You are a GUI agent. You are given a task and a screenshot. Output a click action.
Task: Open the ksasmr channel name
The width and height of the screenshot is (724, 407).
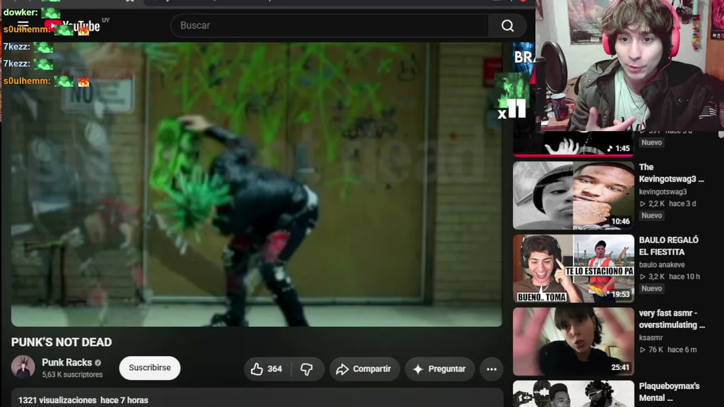[x=651, y=337]
